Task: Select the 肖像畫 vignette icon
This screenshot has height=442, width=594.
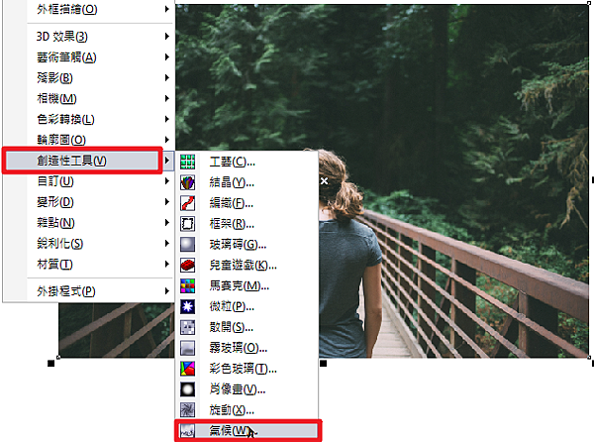Action: click(187, 389)
